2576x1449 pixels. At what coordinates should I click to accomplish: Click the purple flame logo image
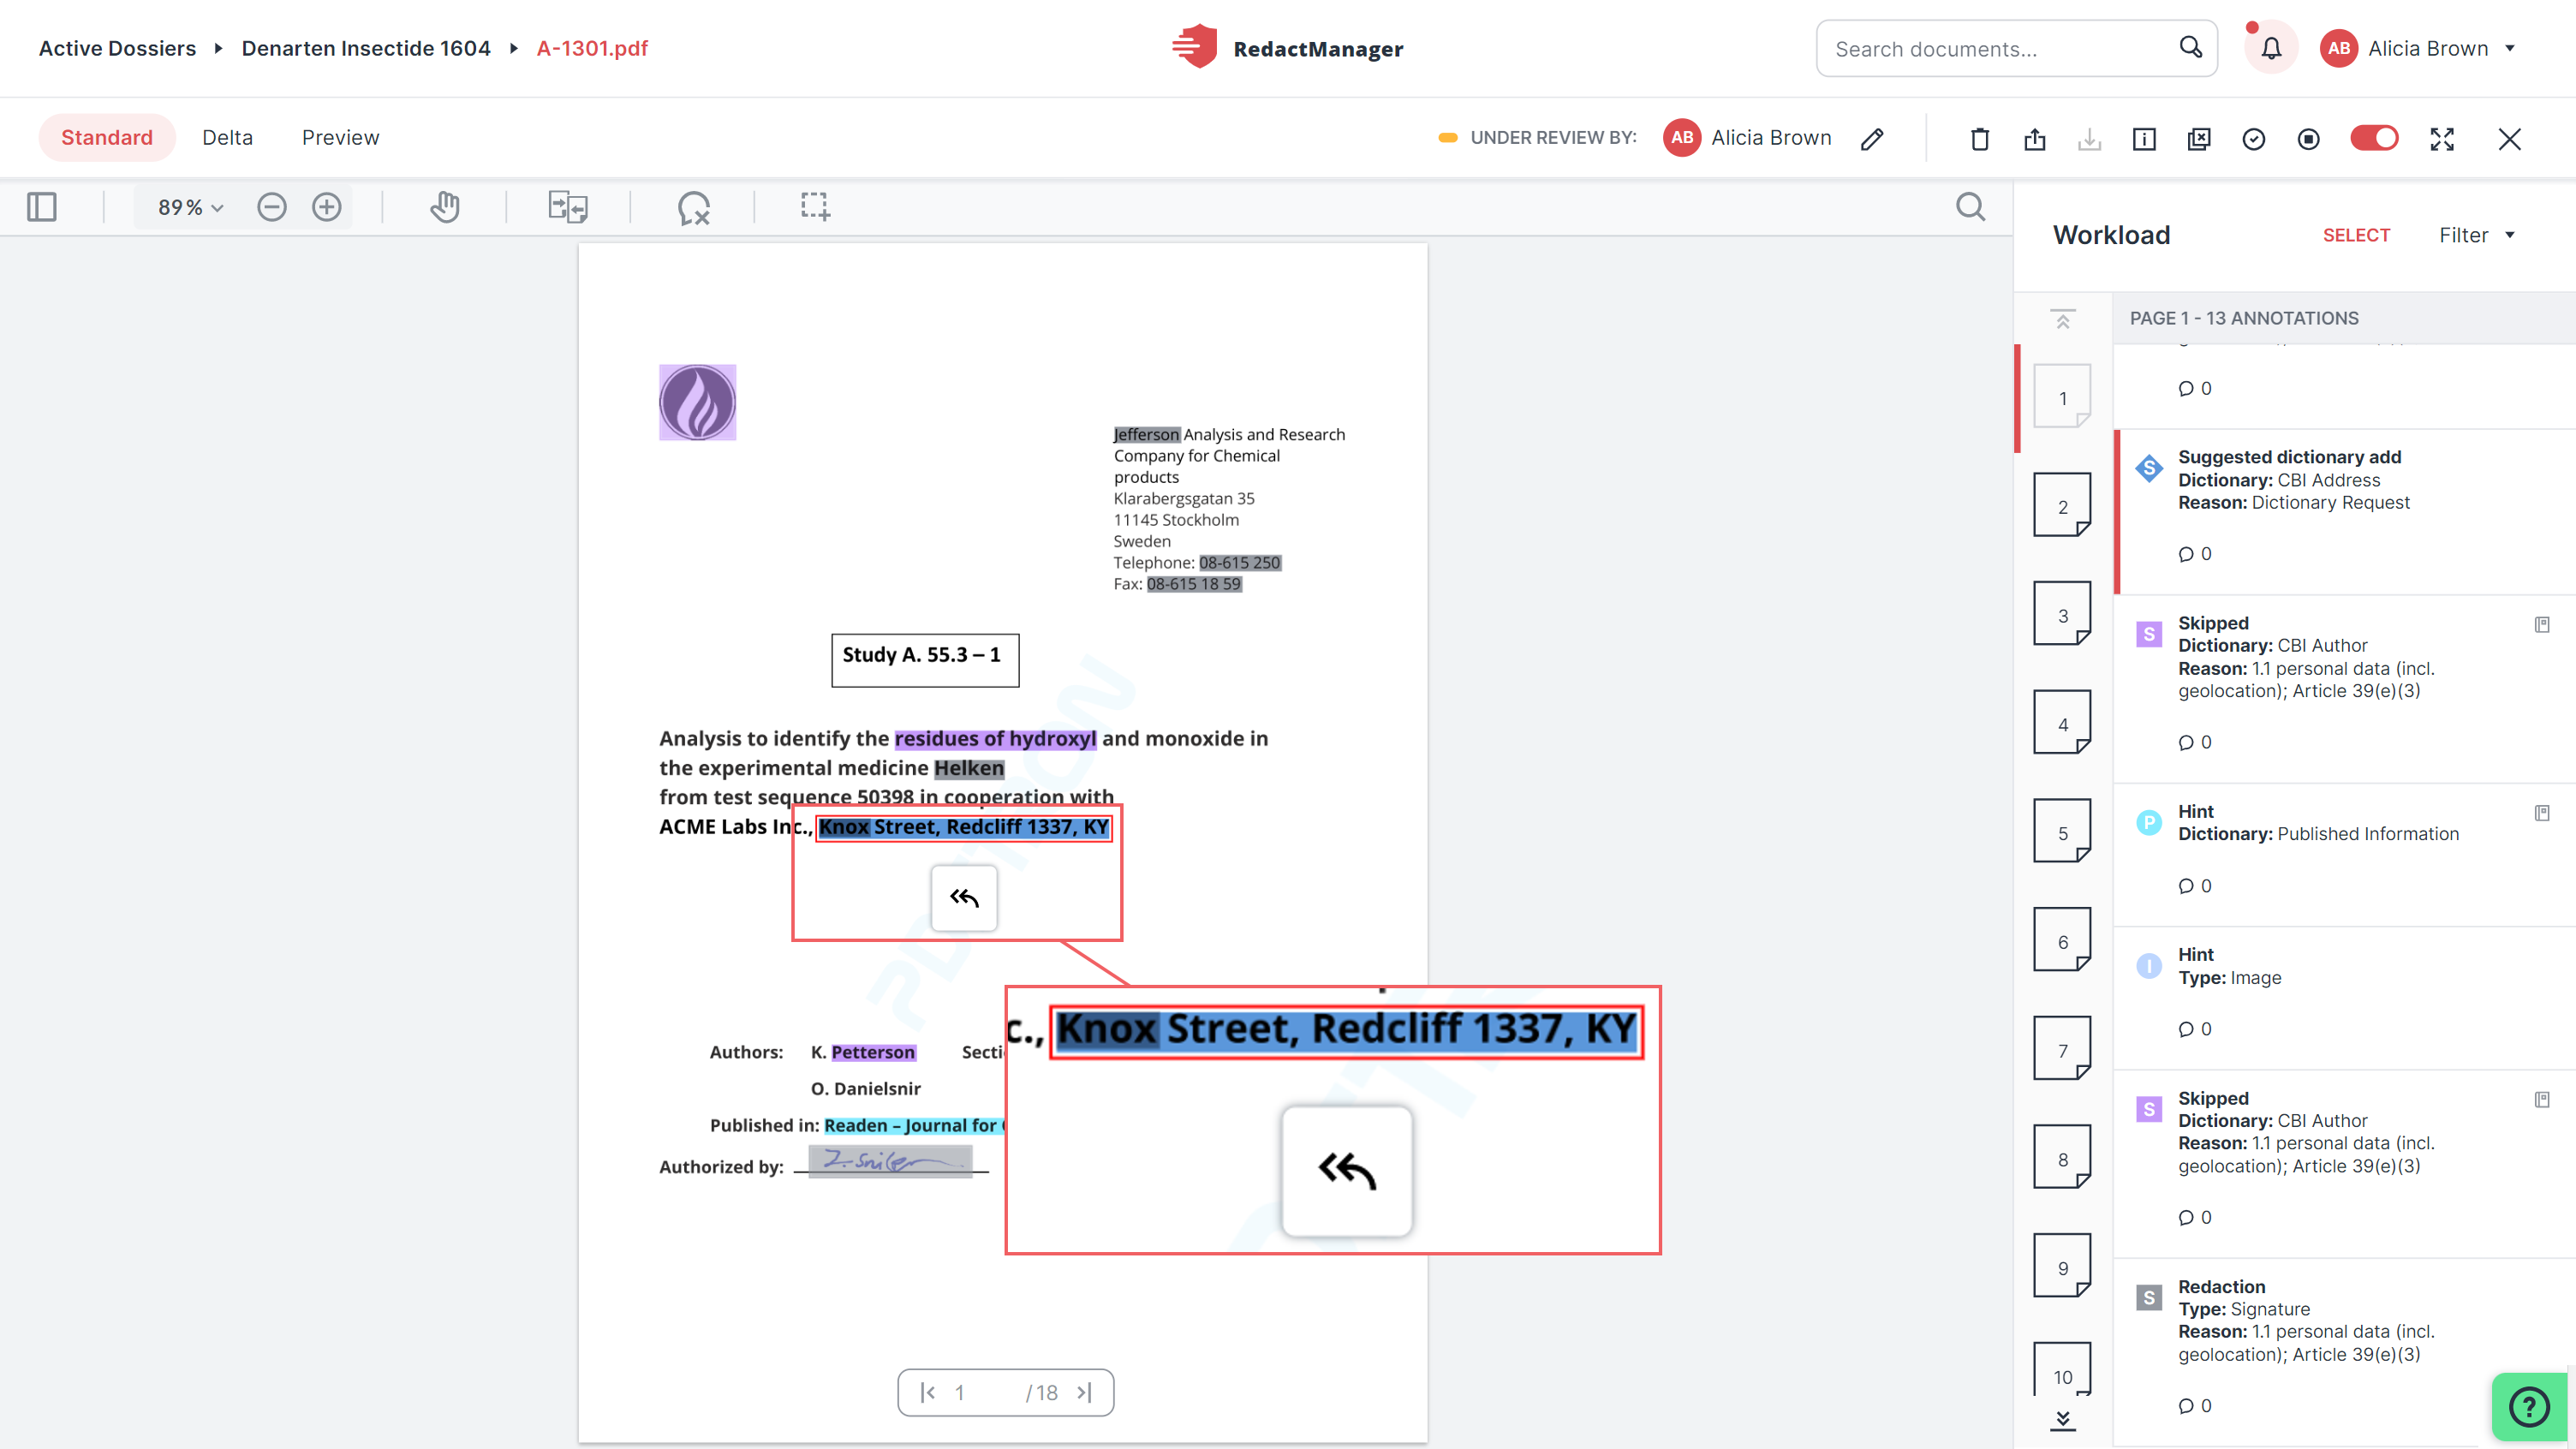(x=697, y=402)
